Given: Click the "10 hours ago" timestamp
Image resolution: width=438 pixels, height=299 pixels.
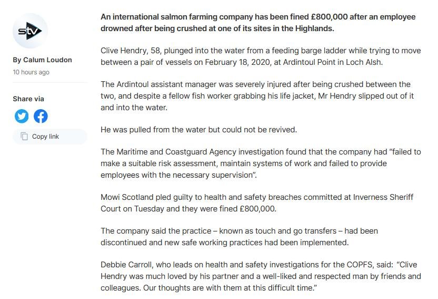Looking at the screenshot, I should (x=31, y=72).
